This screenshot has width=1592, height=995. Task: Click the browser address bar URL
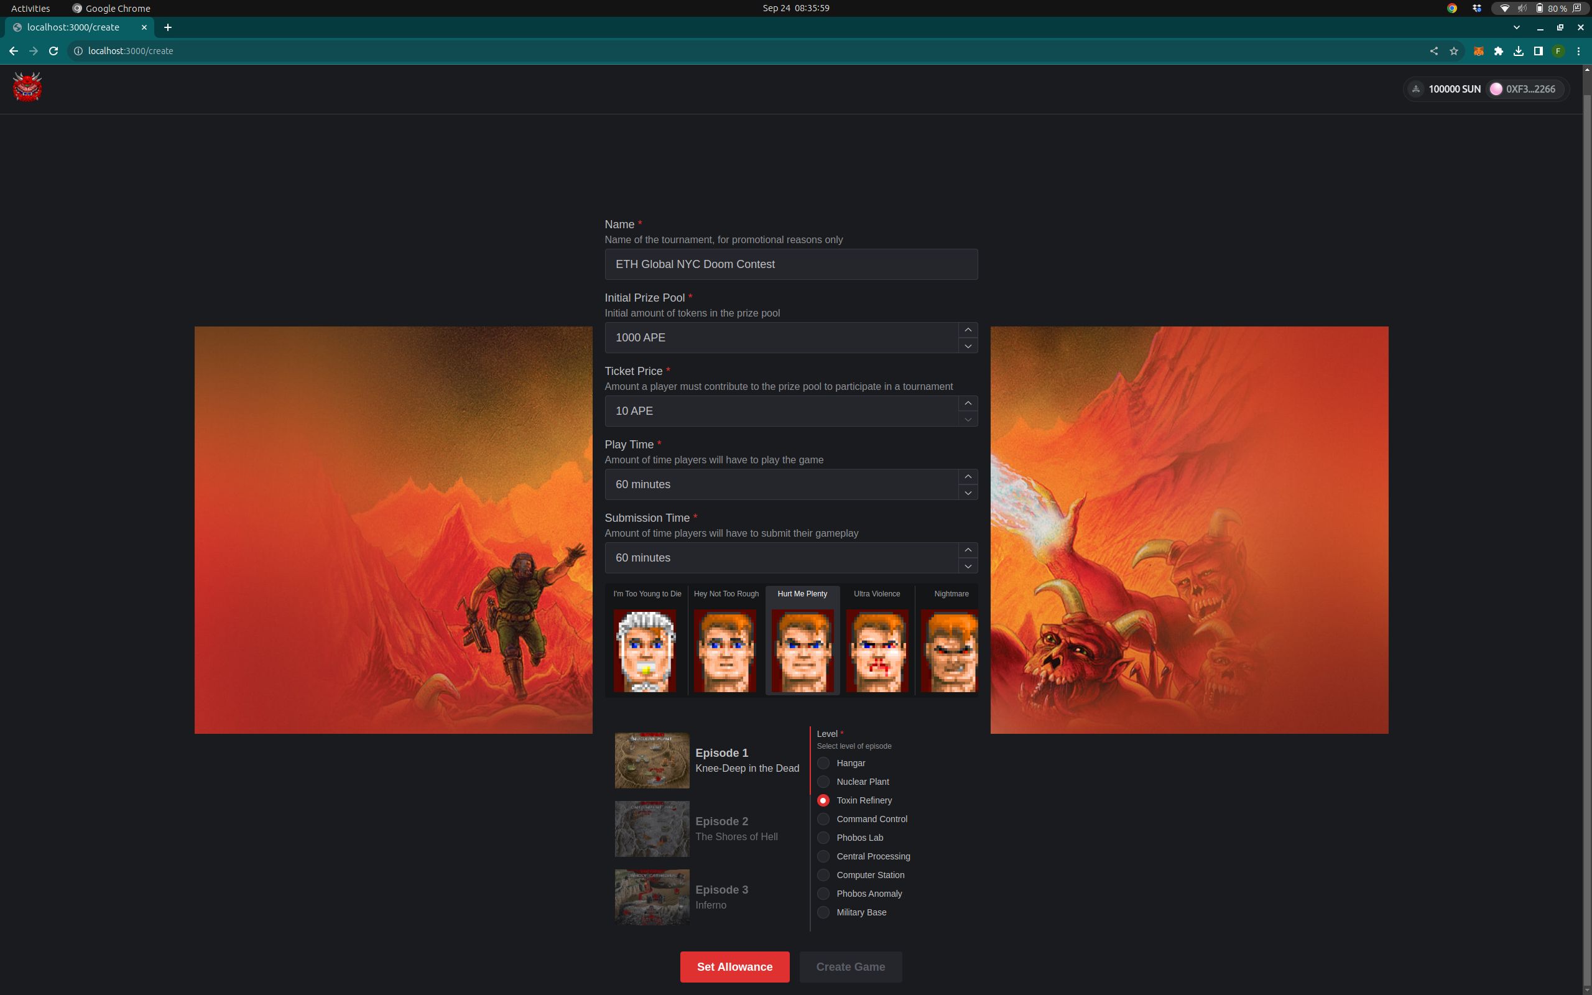click(130, 50)
